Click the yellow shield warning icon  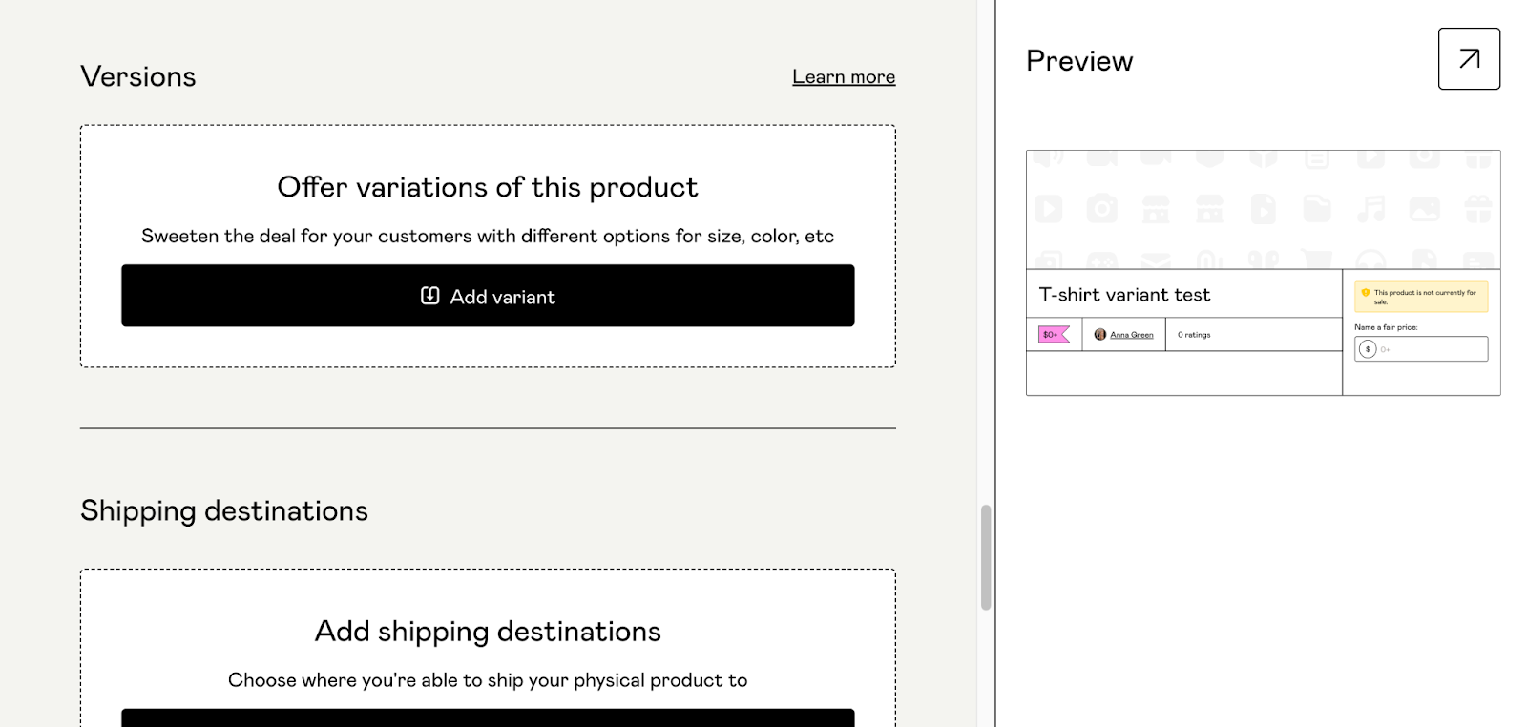(1366, 293)
